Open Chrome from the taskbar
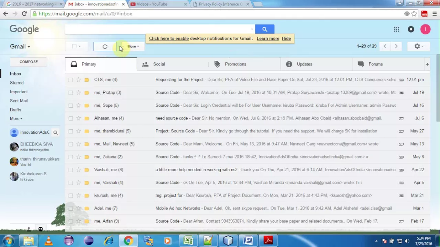 [128, 240]
